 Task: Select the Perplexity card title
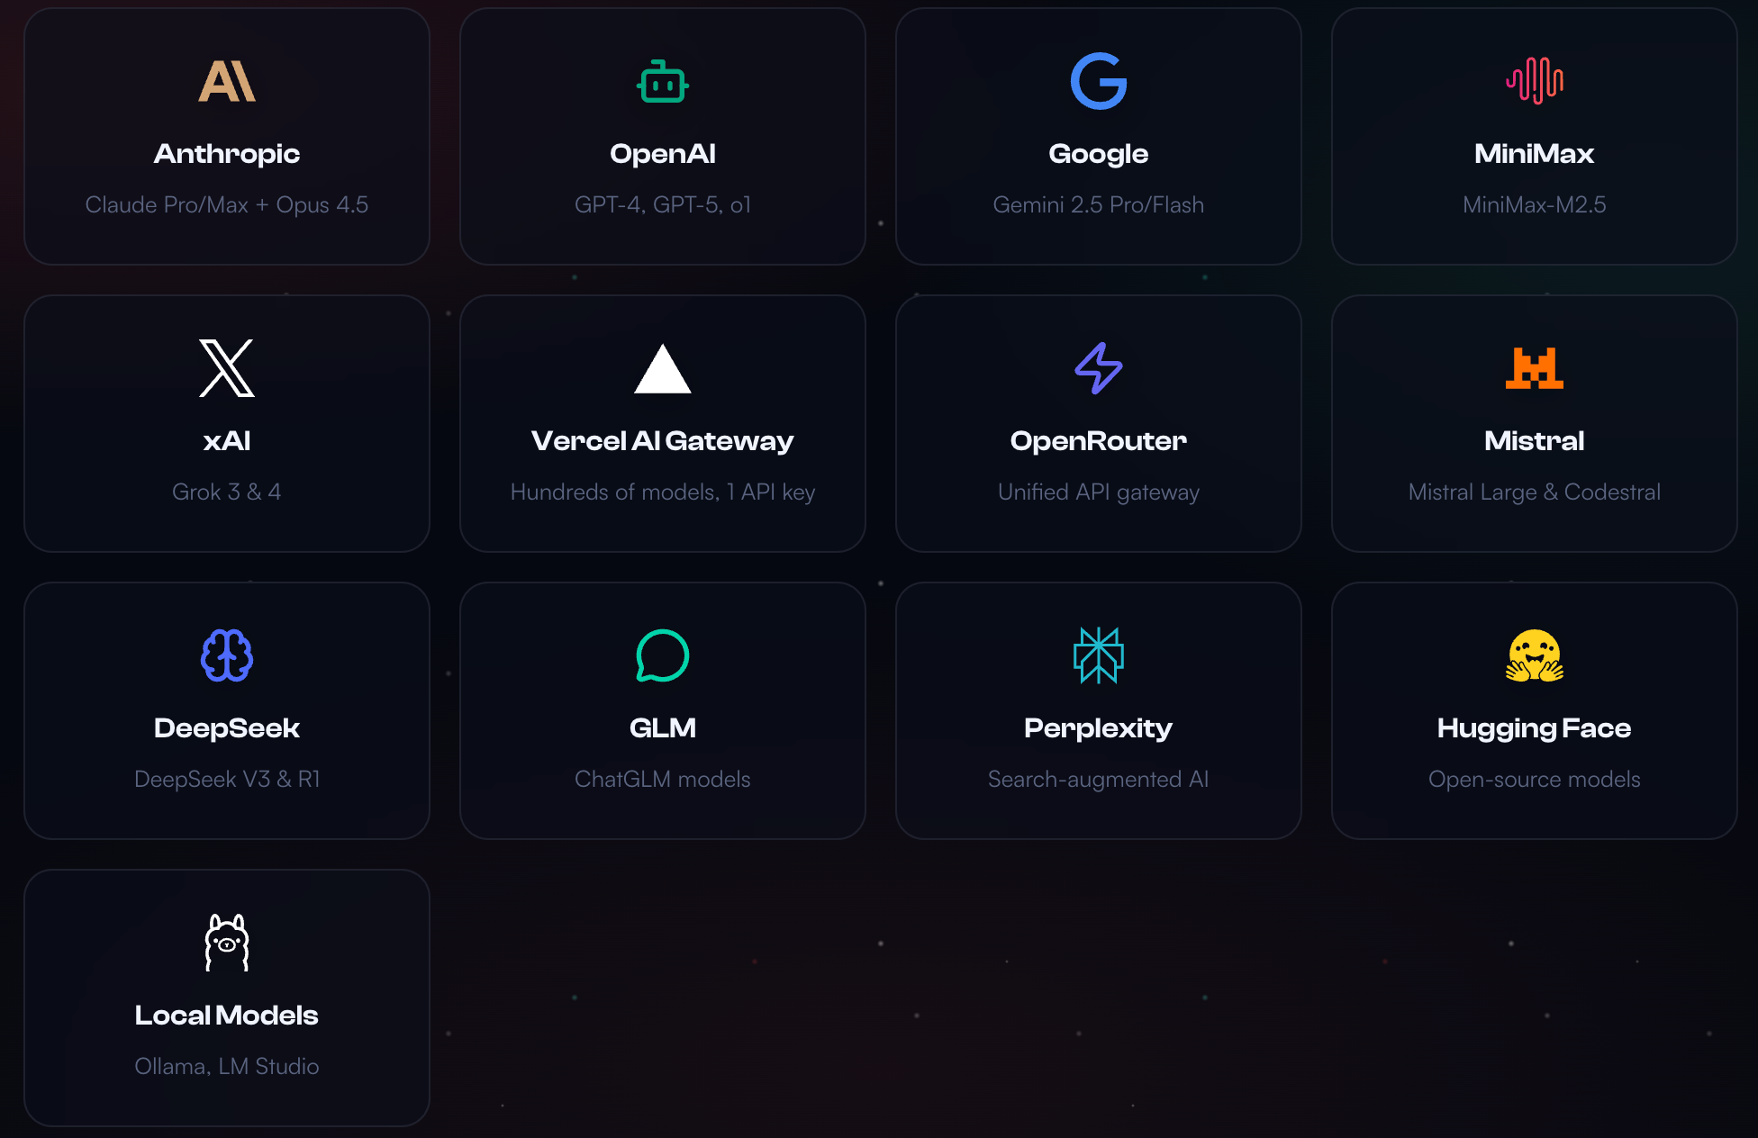pos(1099,728)
